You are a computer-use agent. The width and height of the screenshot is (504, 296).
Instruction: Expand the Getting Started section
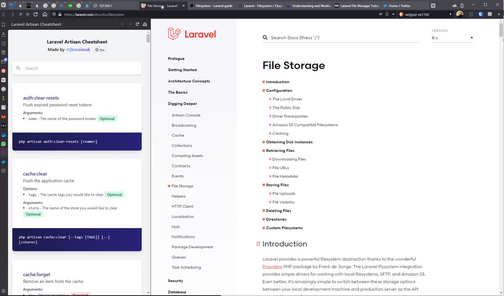click(182, 70)
